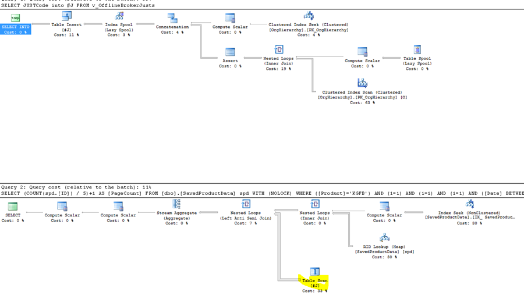Click '[OrgHierarchy].[PK_OrgHierarchy]' under Index Seek

(309, 30)
